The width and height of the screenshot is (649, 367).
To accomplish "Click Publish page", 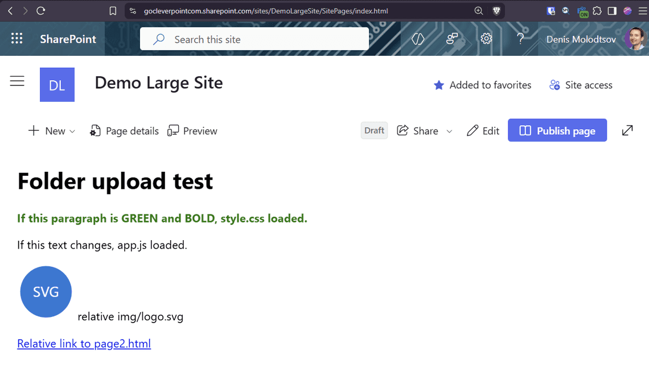I will (x=557, y=130).
